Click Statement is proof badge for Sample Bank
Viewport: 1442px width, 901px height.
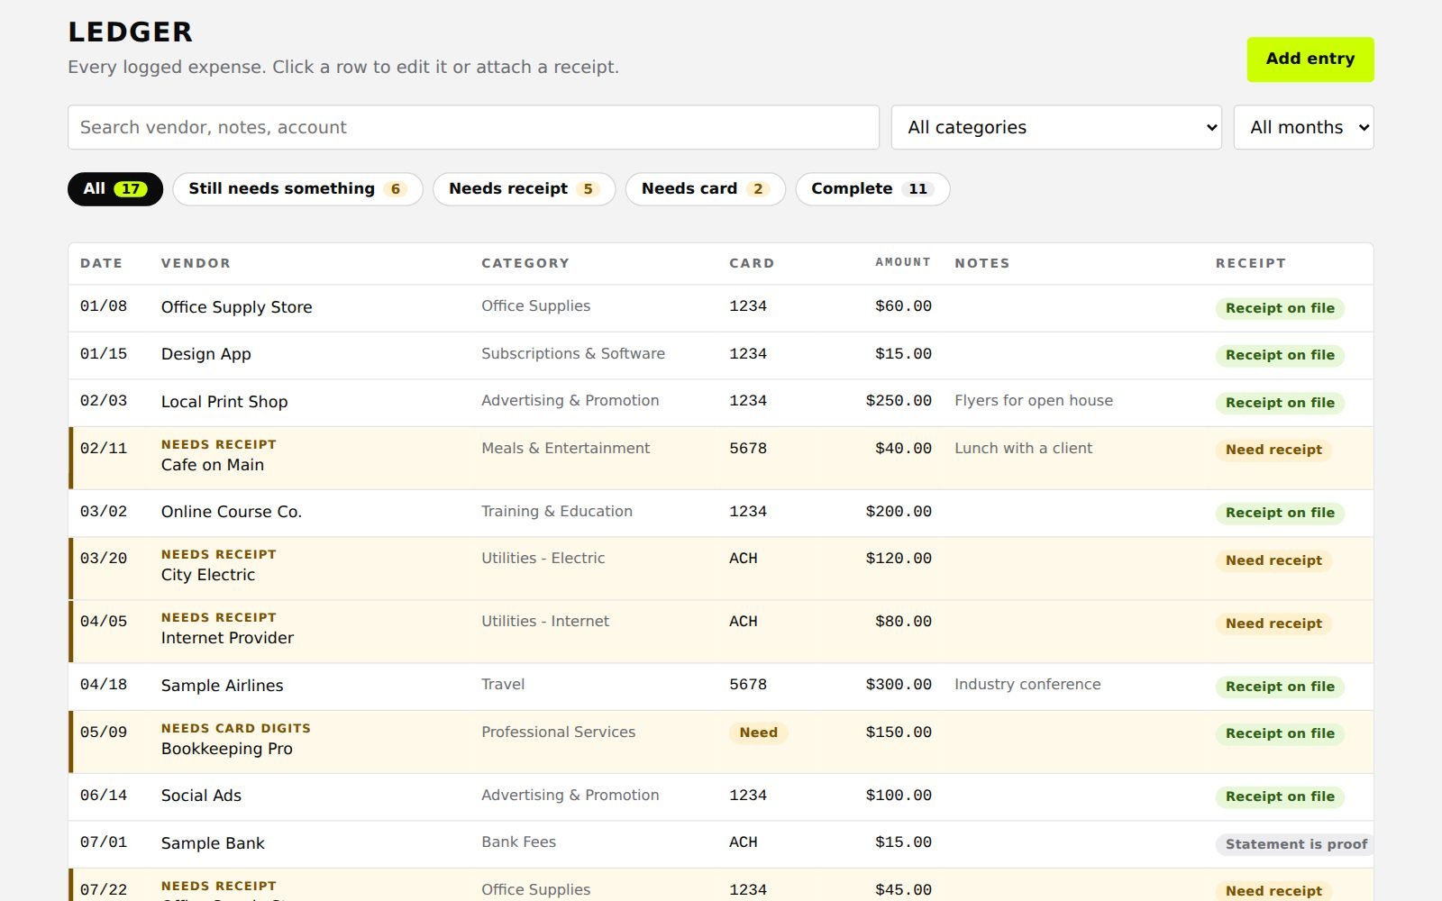(1296, 844)
